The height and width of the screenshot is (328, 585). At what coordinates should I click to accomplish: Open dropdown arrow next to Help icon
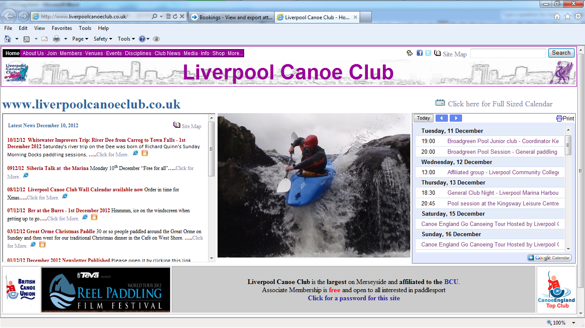pos(148,39)
